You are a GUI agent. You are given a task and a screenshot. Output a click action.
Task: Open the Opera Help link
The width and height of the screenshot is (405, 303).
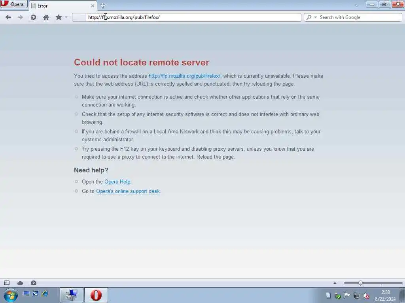[117, 181]
